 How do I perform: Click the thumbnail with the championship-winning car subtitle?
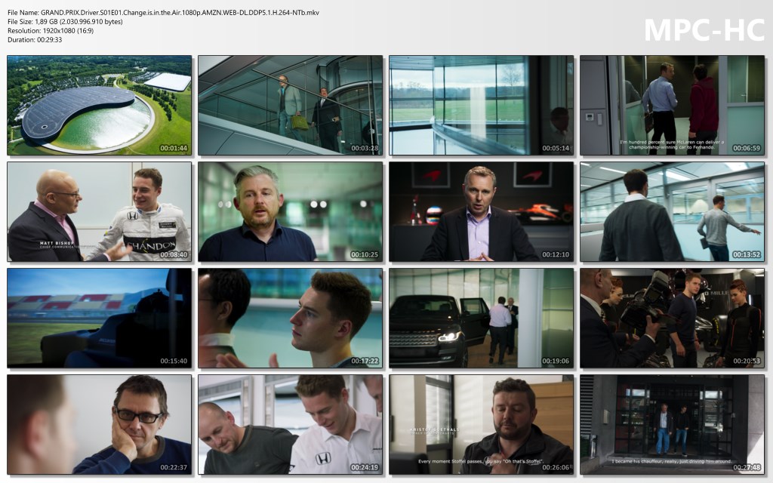[x=672, y=105]
